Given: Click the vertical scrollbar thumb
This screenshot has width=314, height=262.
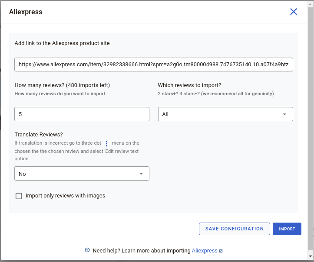Looking at the screenshot, I should pos(310,129).
